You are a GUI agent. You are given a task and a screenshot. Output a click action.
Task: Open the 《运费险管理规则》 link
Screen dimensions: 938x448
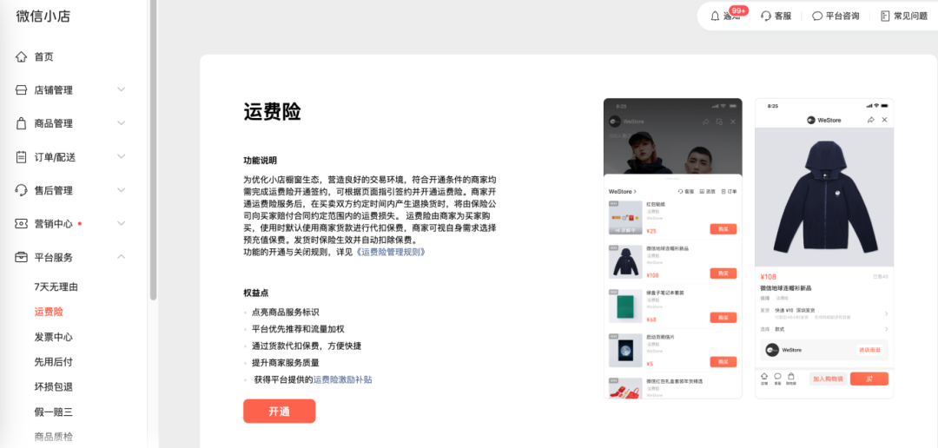[x=391, y=252]
